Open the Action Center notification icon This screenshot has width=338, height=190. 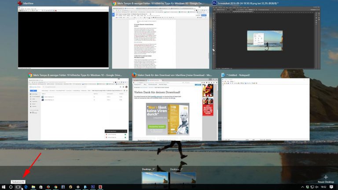tap(331, 187)
